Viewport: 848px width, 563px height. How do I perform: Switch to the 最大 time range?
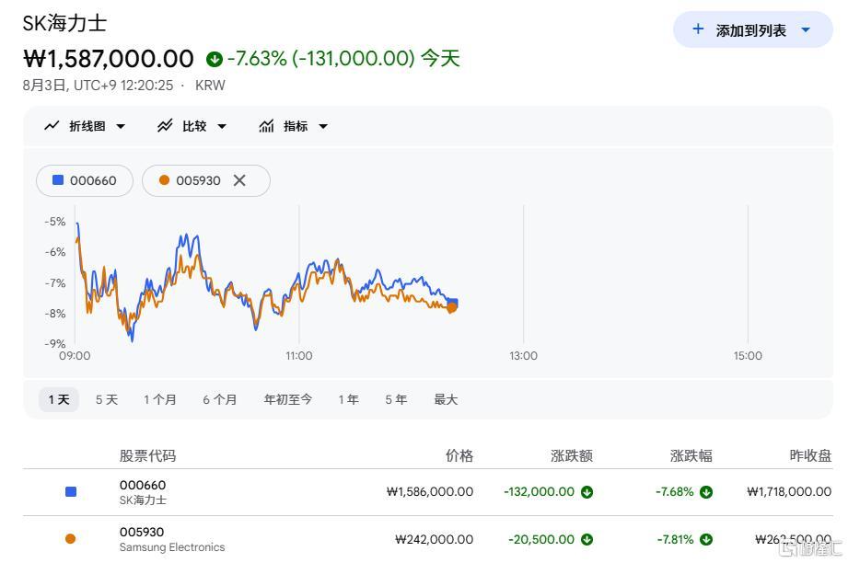tap(446, 399)
